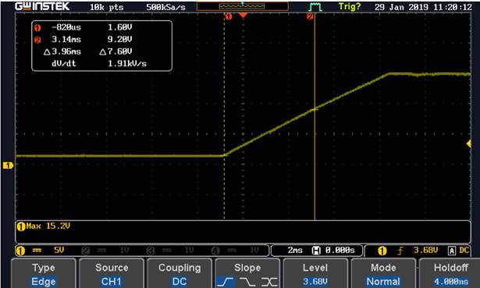The image size is (480, 288).
Task: Click the trigger level arrow on the right edge
Action: click(468, 143)
